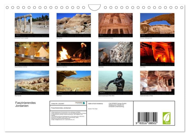Click the E-Mail info@calvendo.com line
Image resolution: width=189 pixels, height=136 pixels.
pos(63,120)
